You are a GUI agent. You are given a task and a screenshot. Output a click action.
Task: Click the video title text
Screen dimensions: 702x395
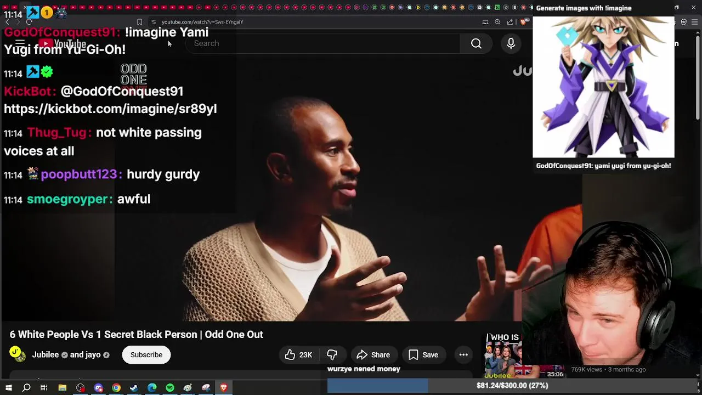click(x=137, y=335)
